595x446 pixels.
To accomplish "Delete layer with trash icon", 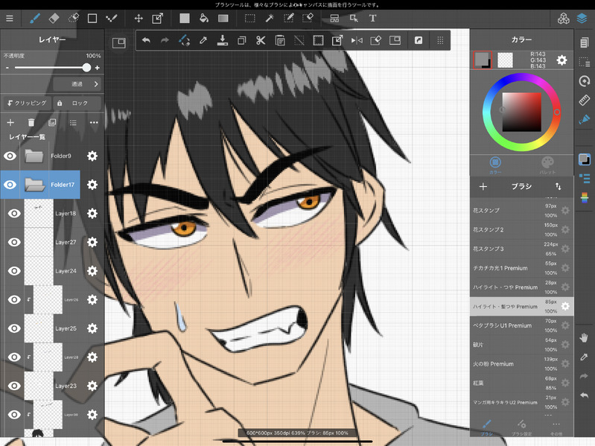I will tap(31, 123).
